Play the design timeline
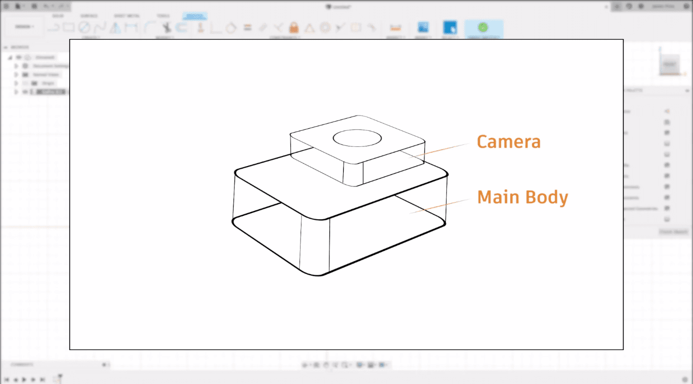This screenshot has width=693, height=384. pos(24,379)
